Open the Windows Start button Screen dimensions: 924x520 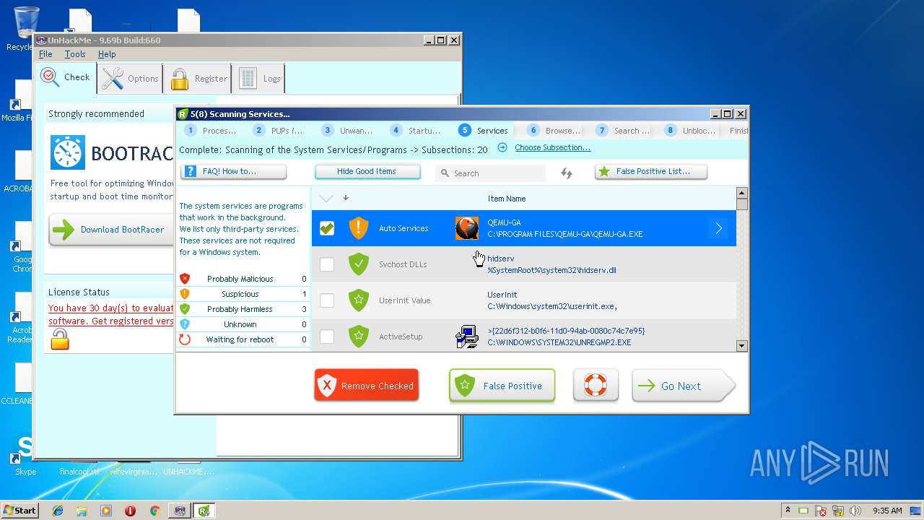point(20,511)
